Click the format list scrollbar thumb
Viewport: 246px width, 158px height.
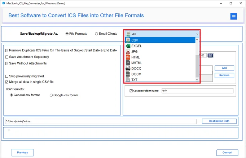[x=197, y=66]
